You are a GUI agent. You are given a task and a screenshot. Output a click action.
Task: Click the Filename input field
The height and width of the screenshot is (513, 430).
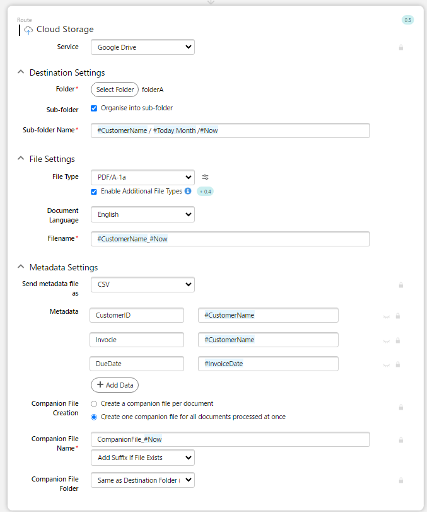230,239
